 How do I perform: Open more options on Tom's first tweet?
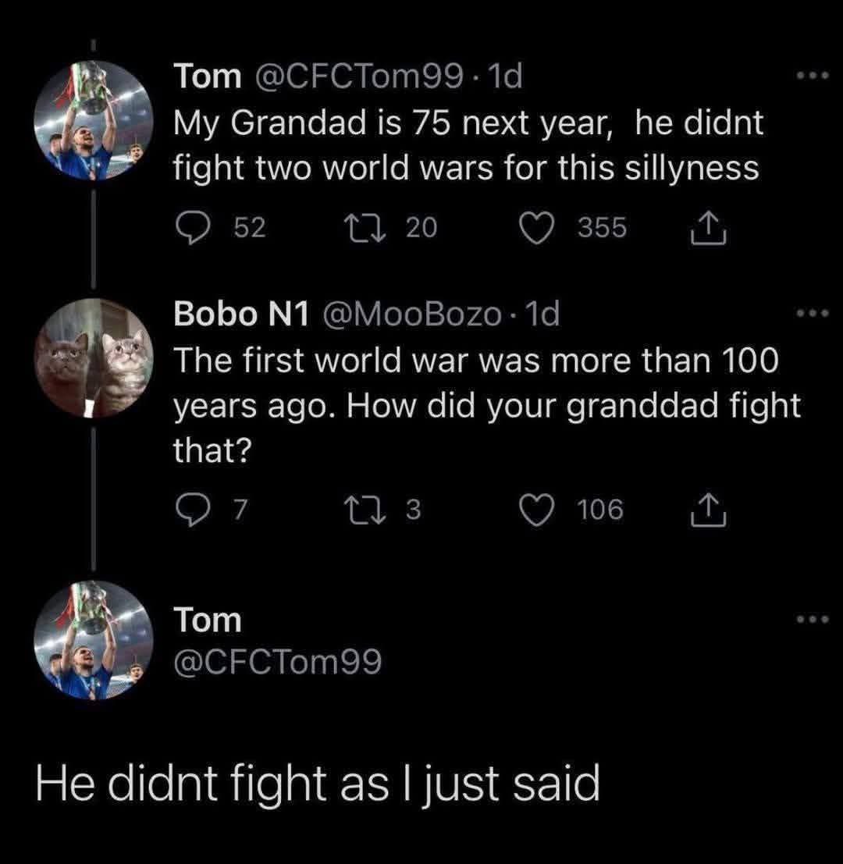[812, 77]
